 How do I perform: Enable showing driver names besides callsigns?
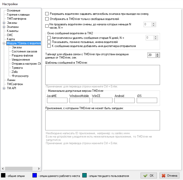pyautogui.click(x=49, y=42)
